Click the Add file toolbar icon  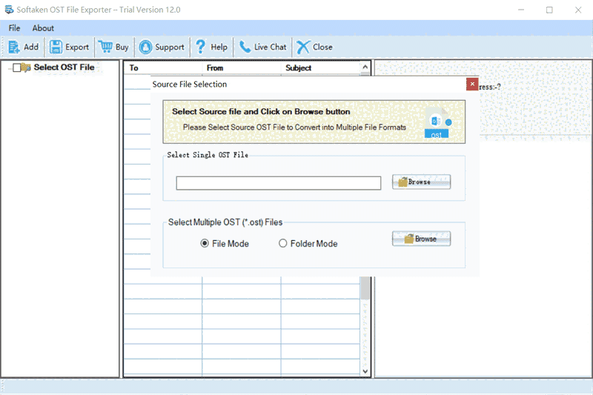click(x=13, y=47)
